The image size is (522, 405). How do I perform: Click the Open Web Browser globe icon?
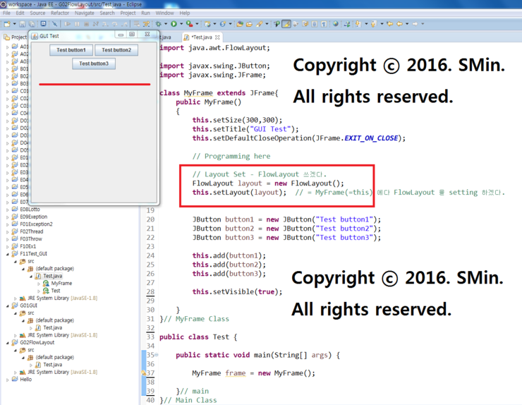coord(335,24)
